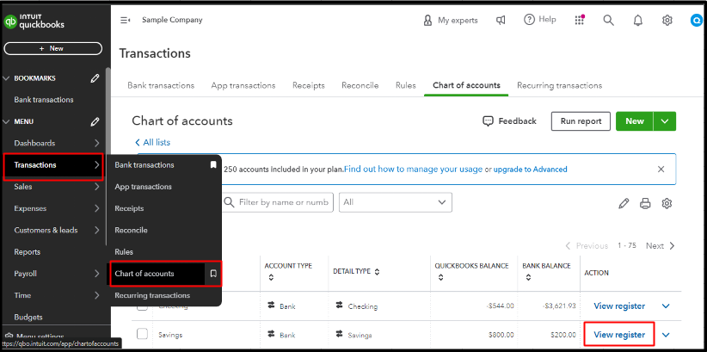
Task: Collapse the BOOKMARKS section chevron
Action: [6, 78]
